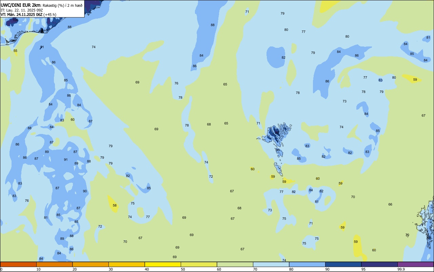Image resolution: width=434 pixels, height=272 pixels.
Task: Click the legend label "95"
Action: point(363,269)
